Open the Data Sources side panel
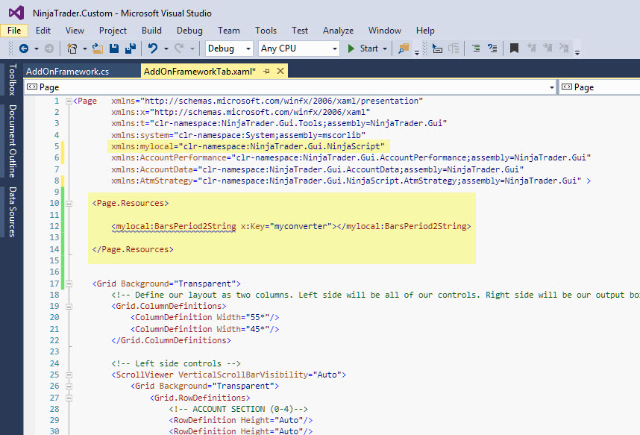 [12, 212]
